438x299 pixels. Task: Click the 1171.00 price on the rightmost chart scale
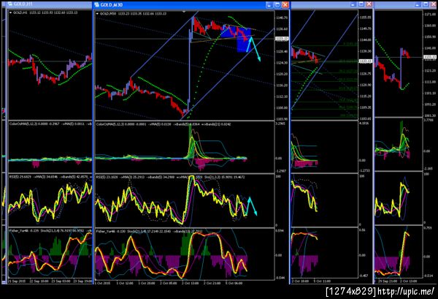pyautogui.click(x=430, y=14)
